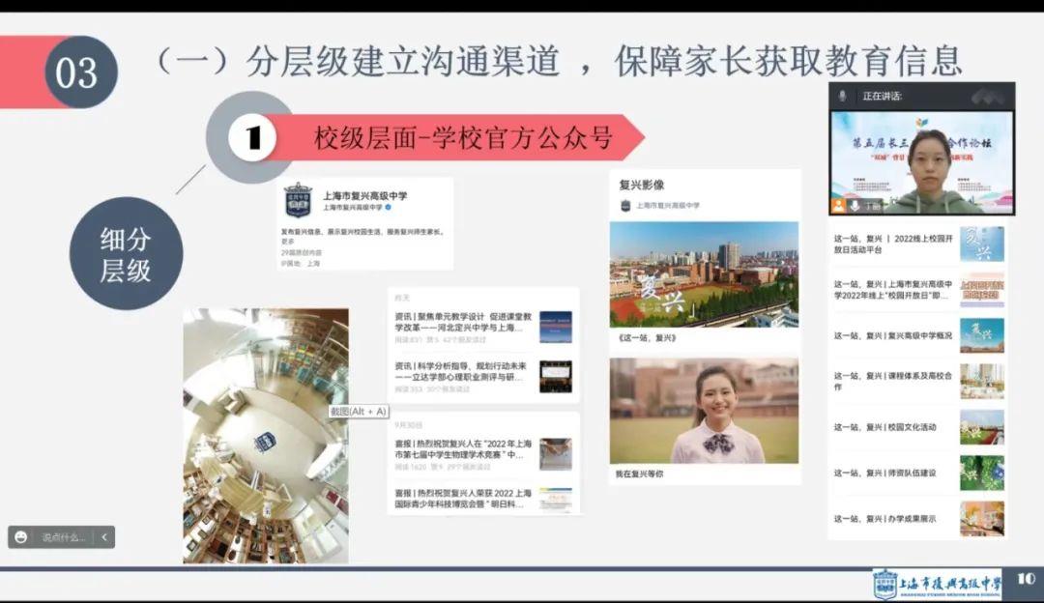Viewport: 1044px width, 603px height.
Task: Click thumbnail of 聚焦单元教学设计 article
Action: (555, 327)
